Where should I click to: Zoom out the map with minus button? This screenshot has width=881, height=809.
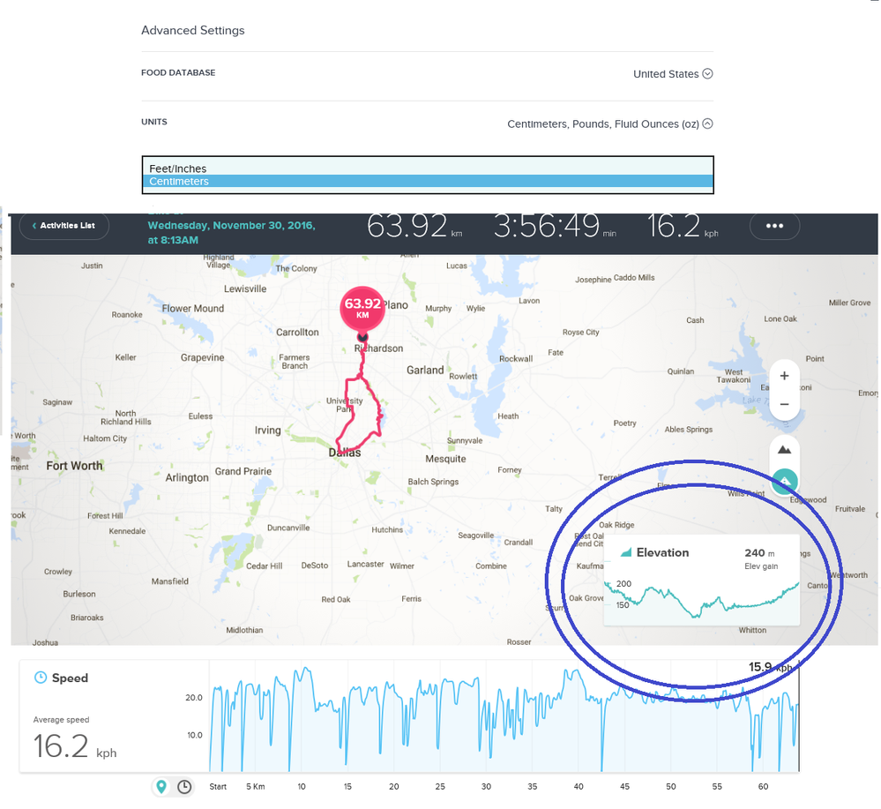click(x=784, y=404)
